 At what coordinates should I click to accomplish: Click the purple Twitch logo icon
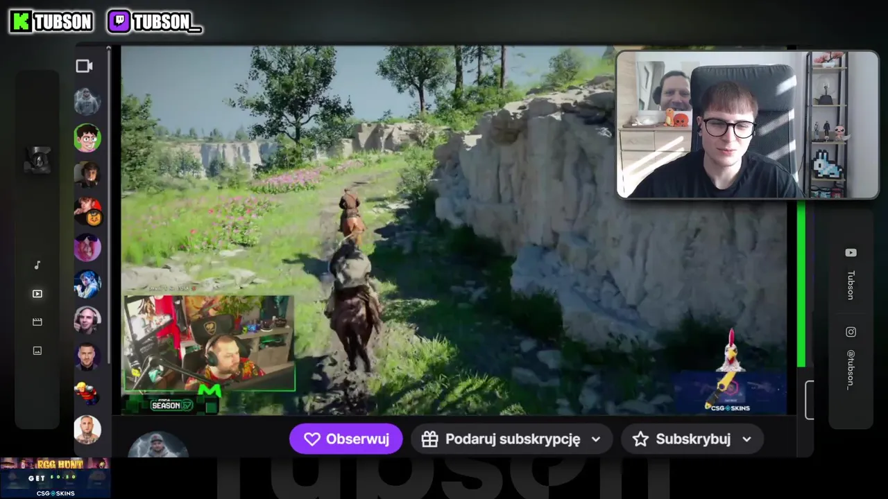119,21
